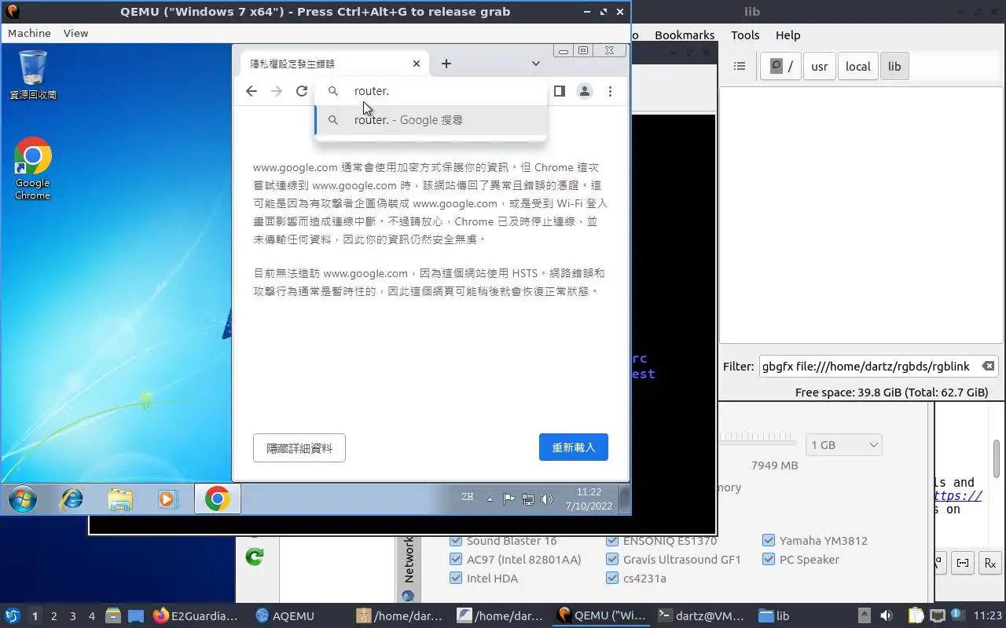1006x628 pixels.
Task: Open Tools menu in lib file manager
Action: point(745,35)
